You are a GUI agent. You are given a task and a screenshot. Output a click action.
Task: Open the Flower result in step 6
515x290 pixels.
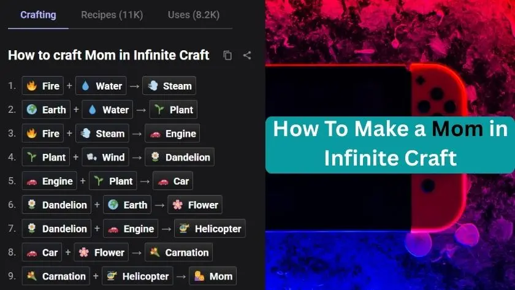click(x=195, y=205)
